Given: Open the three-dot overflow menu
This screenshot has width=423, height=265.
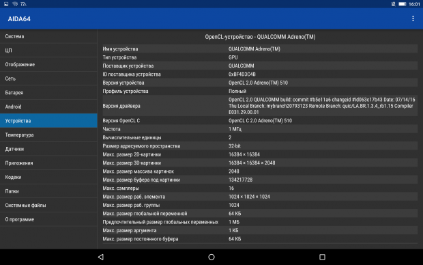Looking at the screenshot, I should coord(413,18).
